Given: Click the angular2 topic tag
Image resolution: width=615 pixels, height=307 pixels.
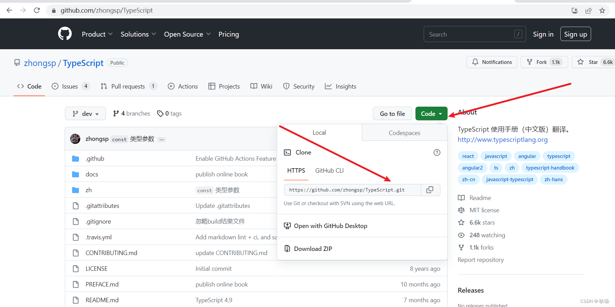Looking at the screenshot, I should point(473,168).
